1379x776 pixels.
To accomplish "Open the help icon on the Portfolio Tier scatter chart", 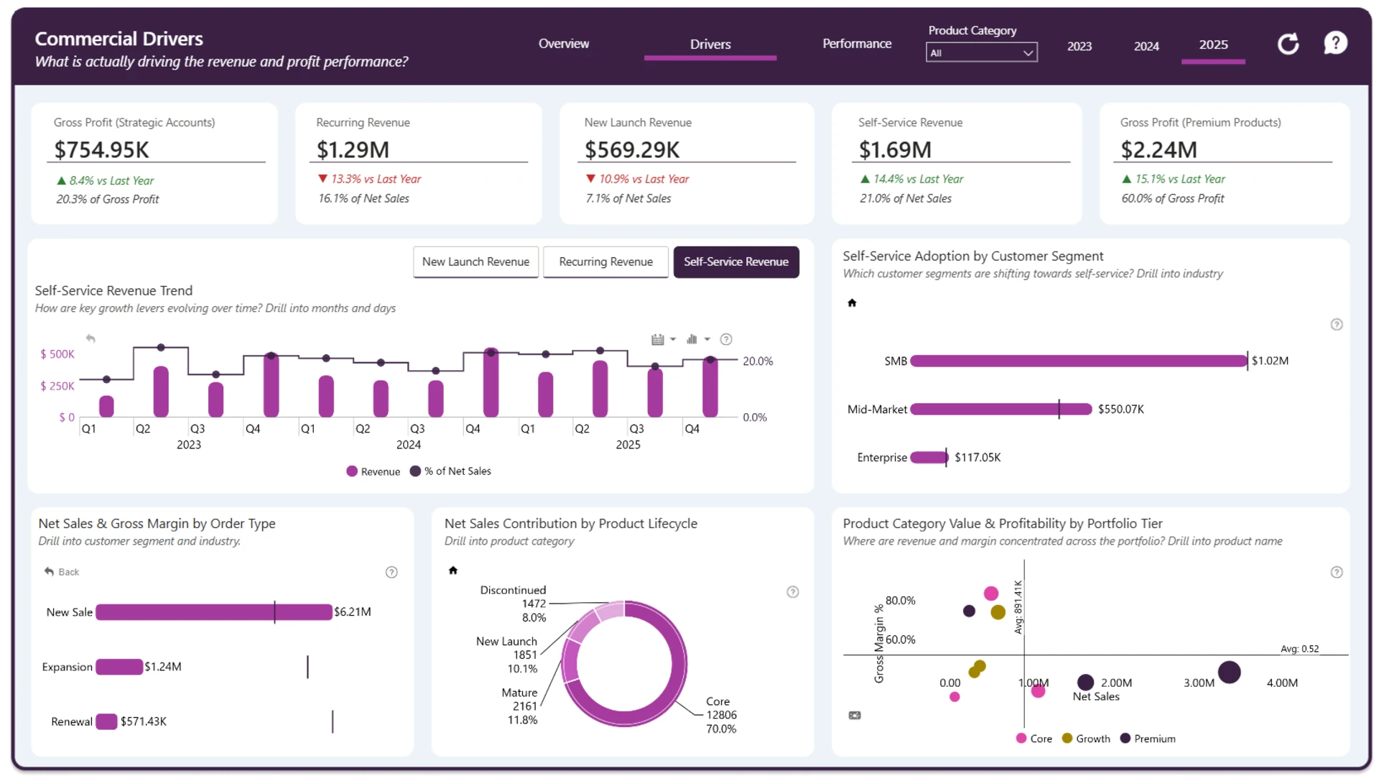I will pos(1337,572).
